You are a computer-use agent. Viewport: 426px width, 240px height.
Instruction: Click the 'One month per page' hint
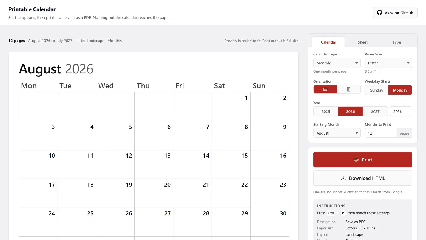tap(330, 71)
